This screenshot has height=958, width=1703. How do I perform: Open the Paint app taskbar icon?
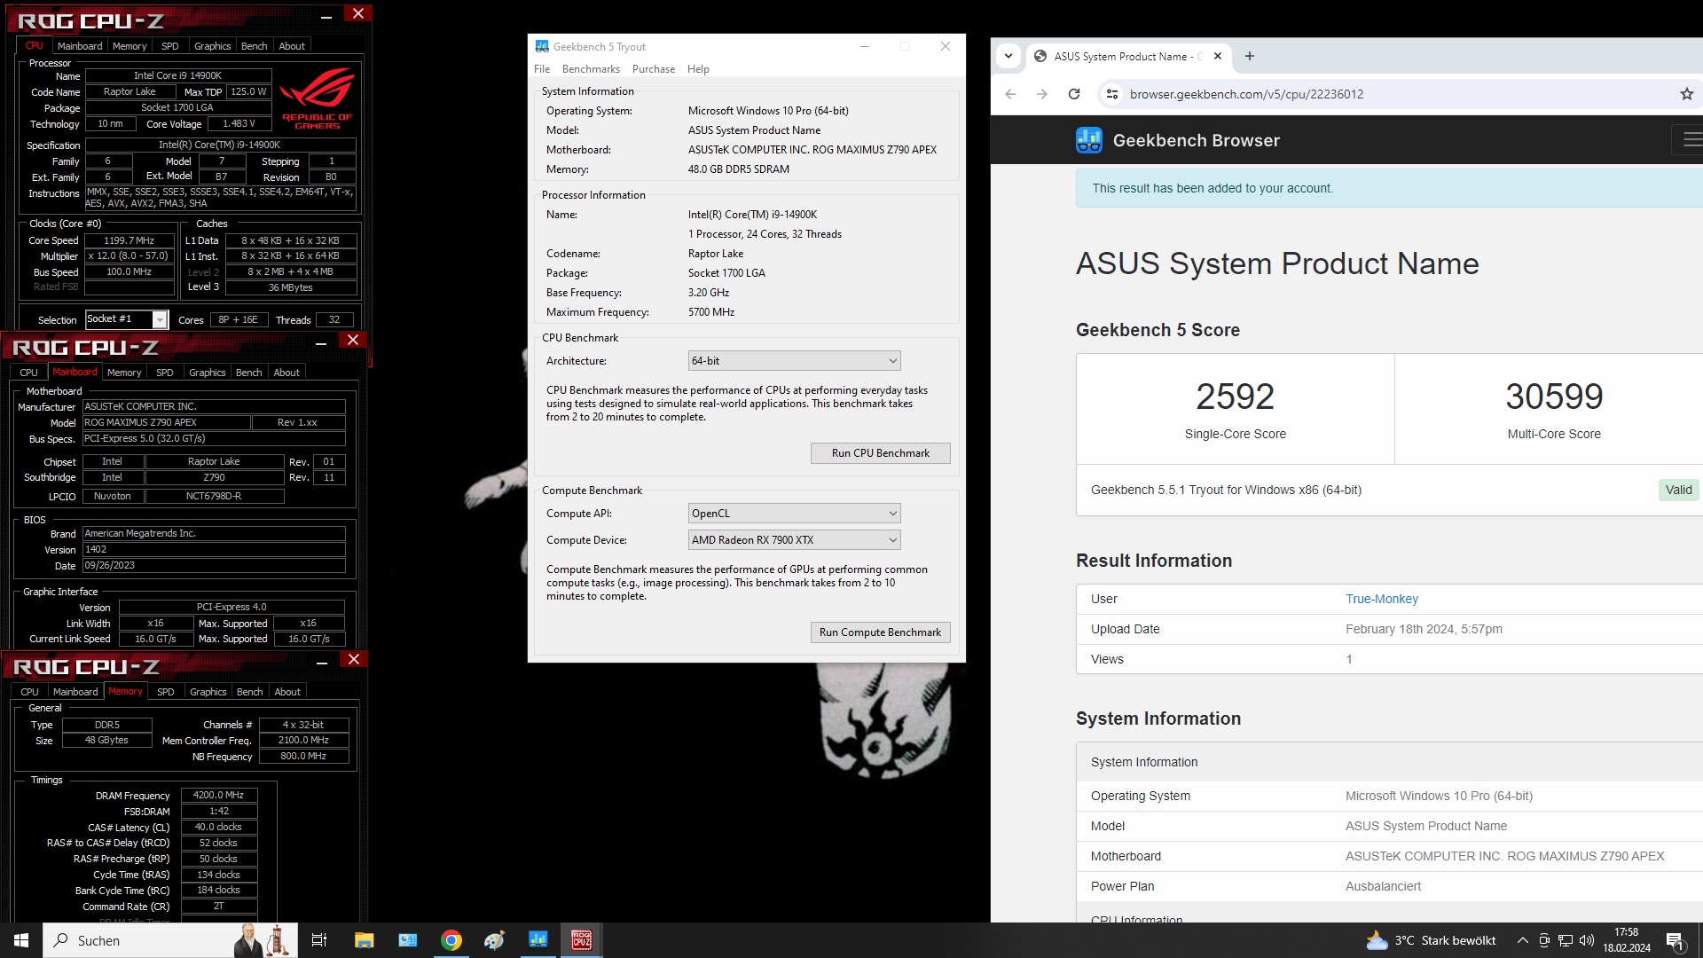(x=495, y=940)
